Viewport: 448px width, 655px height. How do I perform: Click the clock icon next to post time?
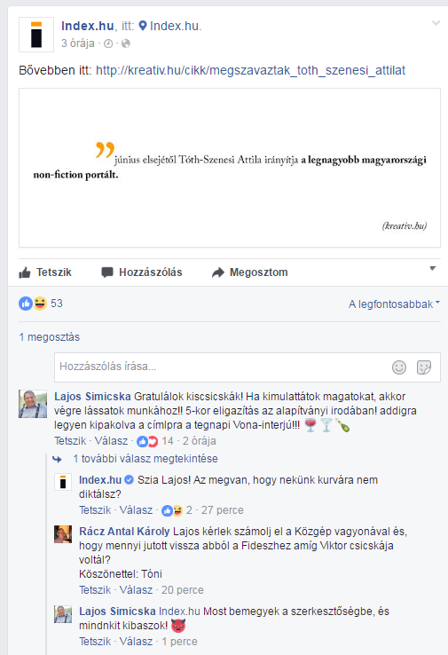pos(107,43)
